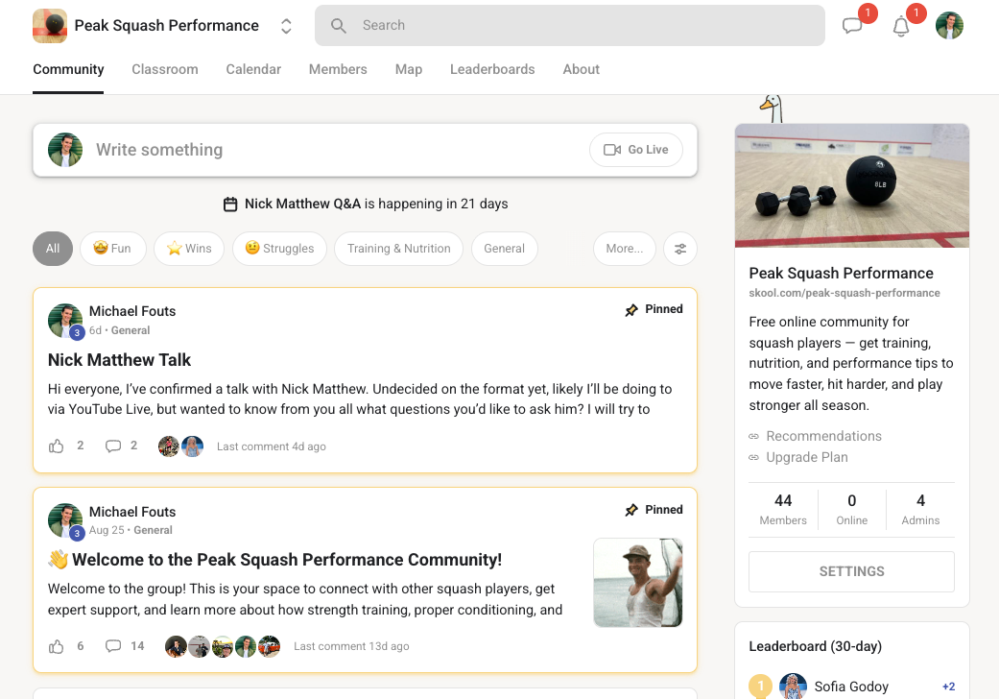Click Michael Fouts name on Welcome post
Image resolution: width=999 pixels, height=699 pixels.
pos(132,512)
